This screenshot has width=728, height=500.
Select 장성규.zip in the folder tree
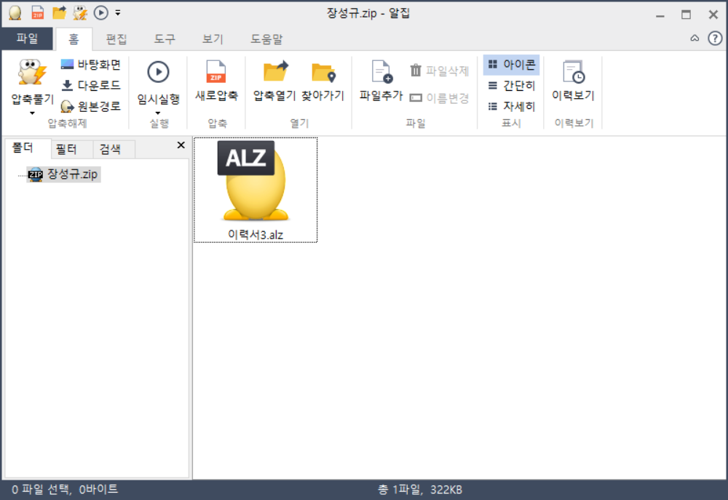click(x=63, y=174)
